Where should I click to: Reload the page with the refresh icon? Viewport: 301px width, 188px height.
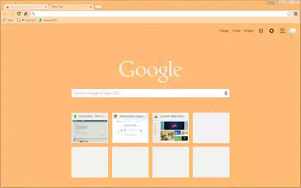(x=19, y=14)
